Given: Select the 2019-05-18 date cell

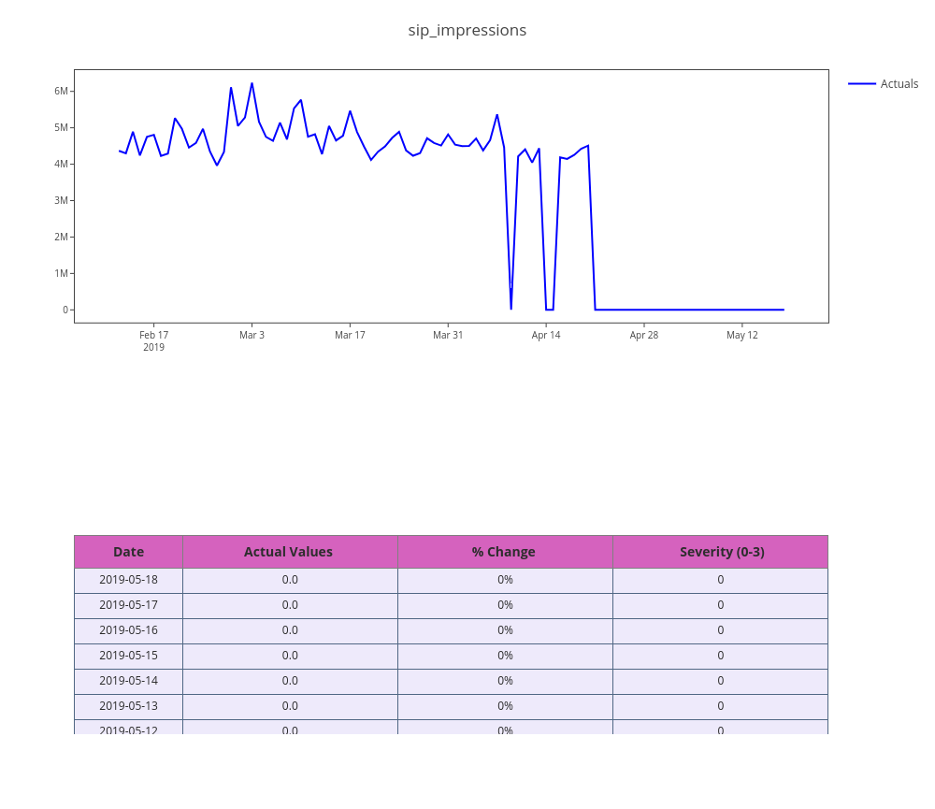Looking at the screenshot, I should click(129, 580).
